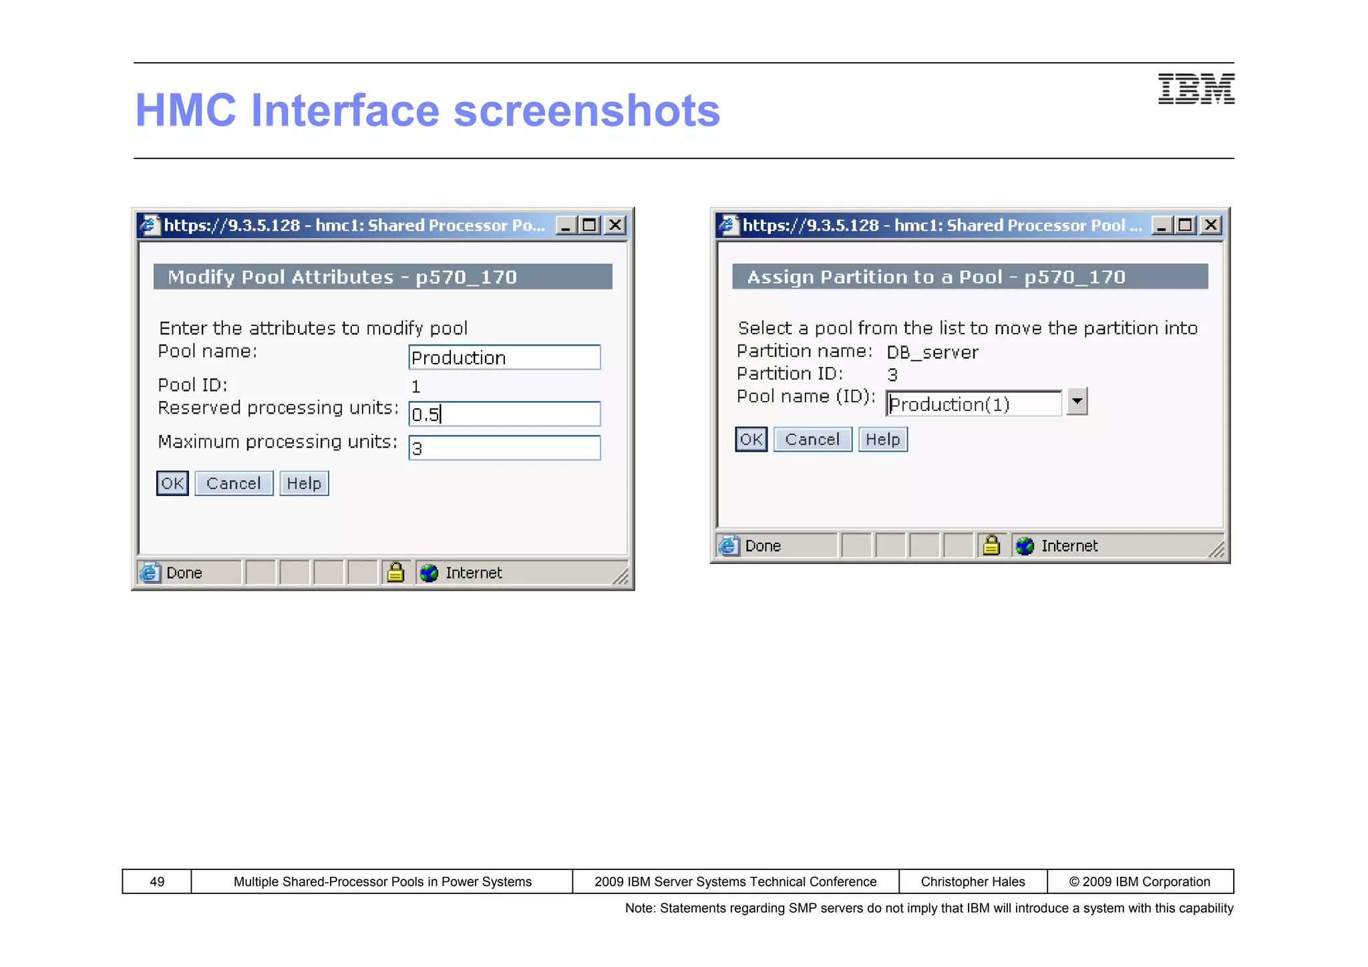
Task: Focus the Maximum processing units field
Action: (x=504, y=448)
